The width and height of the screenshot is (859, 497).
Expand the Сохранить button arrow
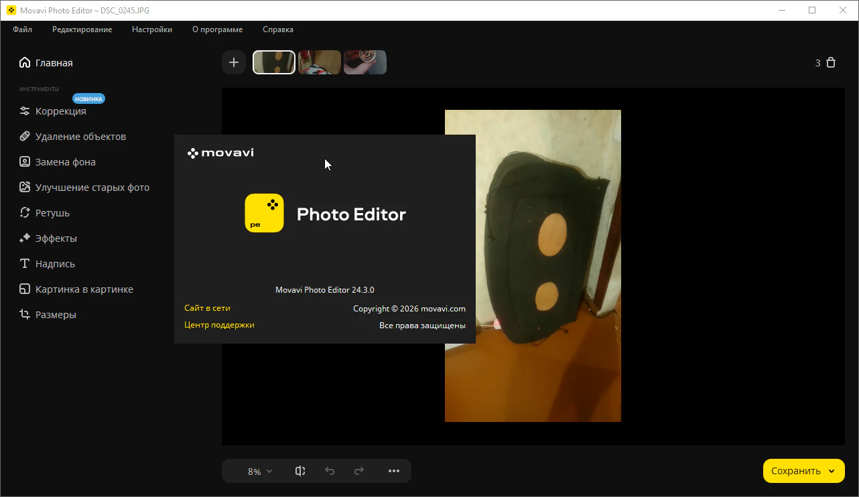pyautogui.click(x=832, y=471)
